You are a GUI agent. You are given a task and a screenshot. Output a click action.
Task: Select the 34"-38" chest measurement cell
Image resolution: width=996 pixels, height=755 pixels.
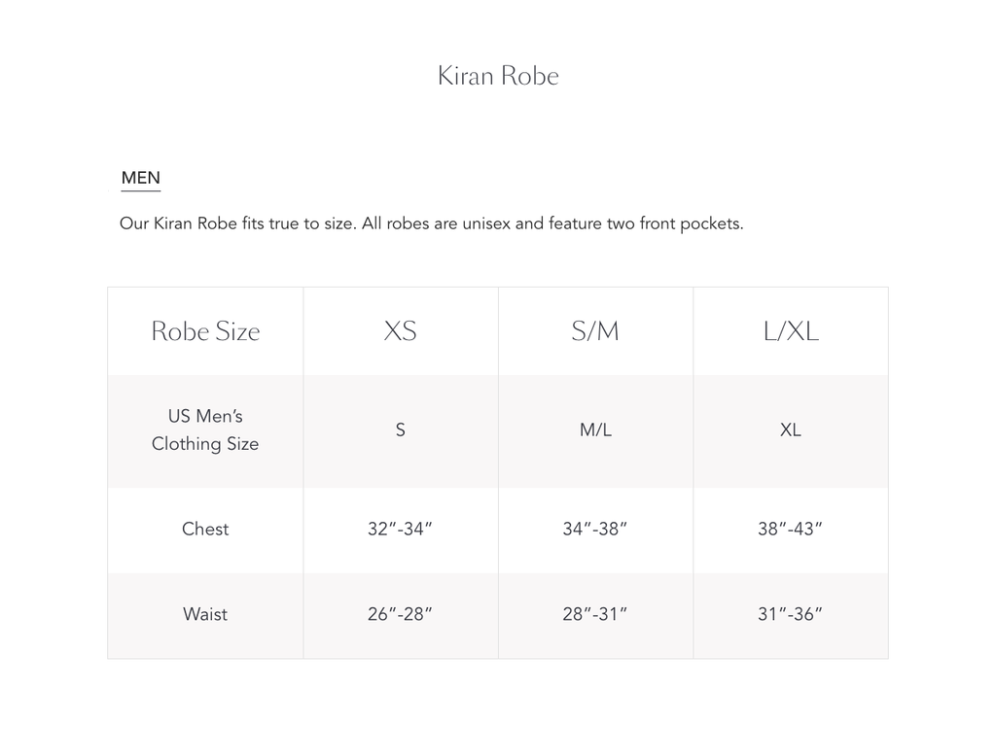[595, 529]
